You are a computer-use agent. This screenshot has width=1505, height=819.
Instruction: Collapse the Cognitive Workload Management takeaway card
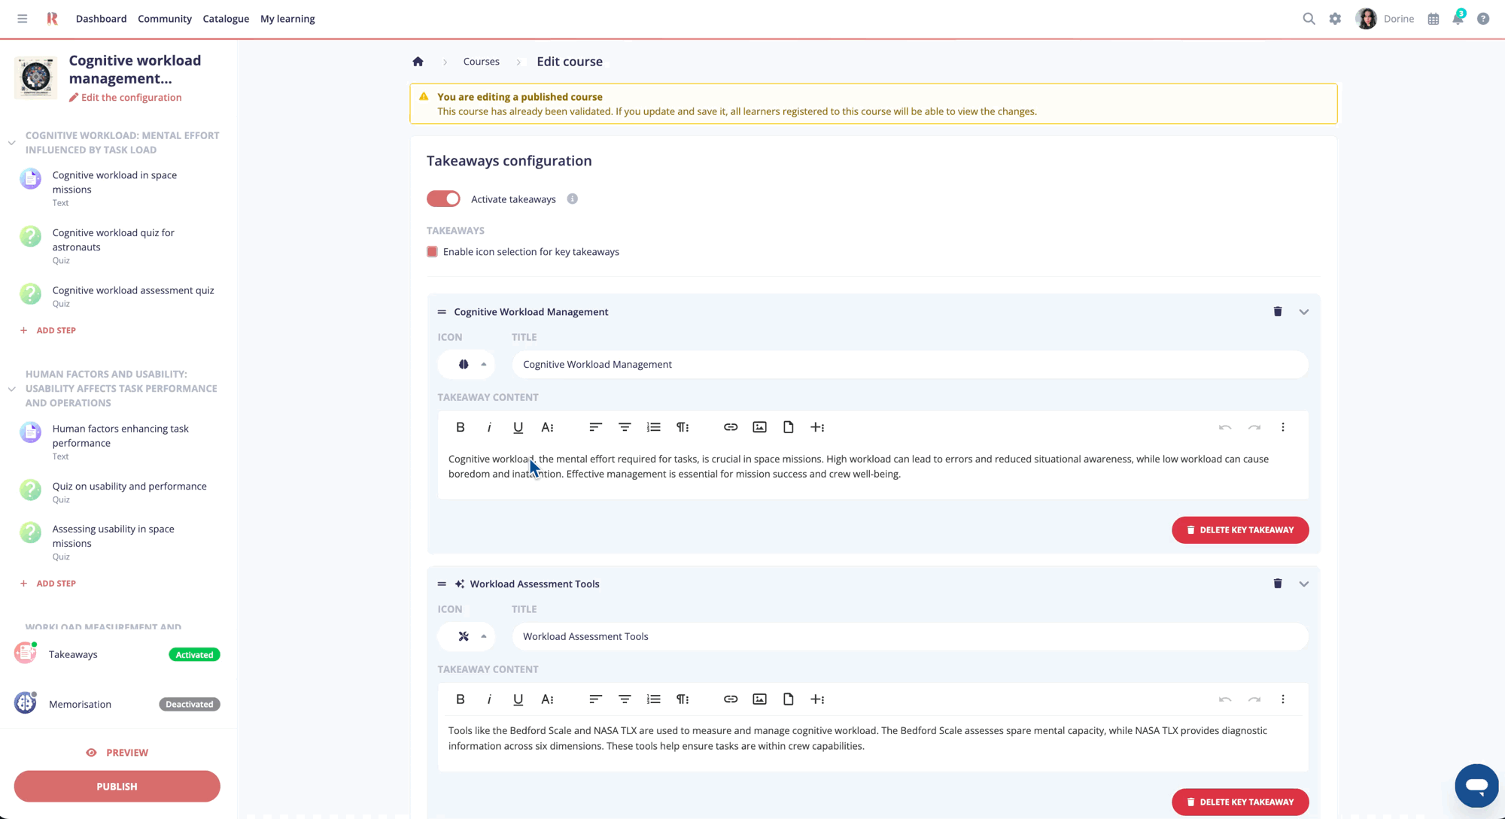pyautogui.click(x=1304, y=311)
